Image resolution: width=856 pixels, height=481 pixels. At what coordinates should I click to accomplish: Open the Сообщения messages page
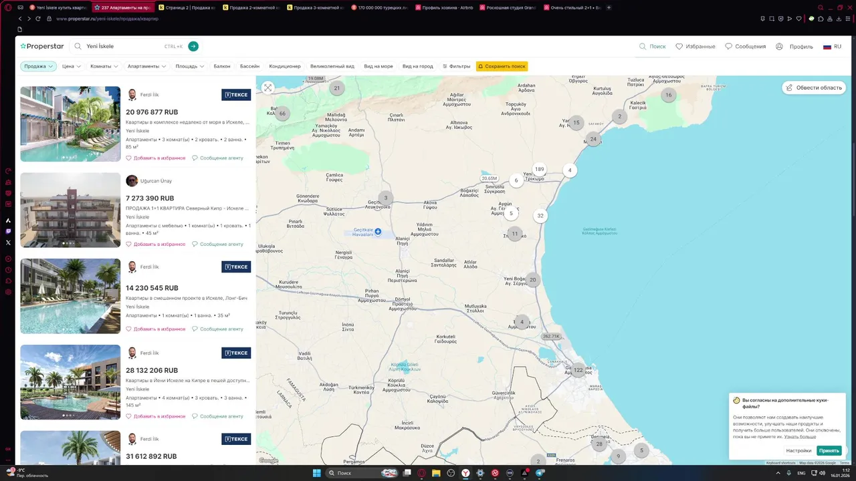[x=745, y=47]
